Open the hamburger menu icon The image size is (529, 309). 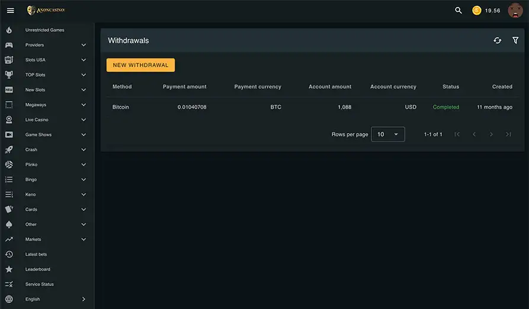coord(11,11)
